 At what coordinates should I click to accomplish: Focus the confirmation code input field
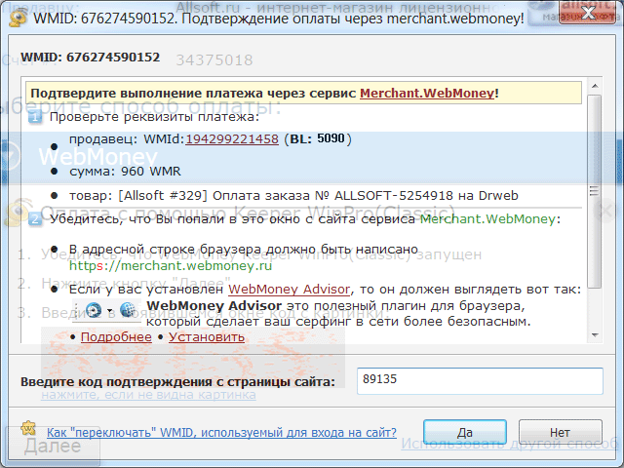480,381
